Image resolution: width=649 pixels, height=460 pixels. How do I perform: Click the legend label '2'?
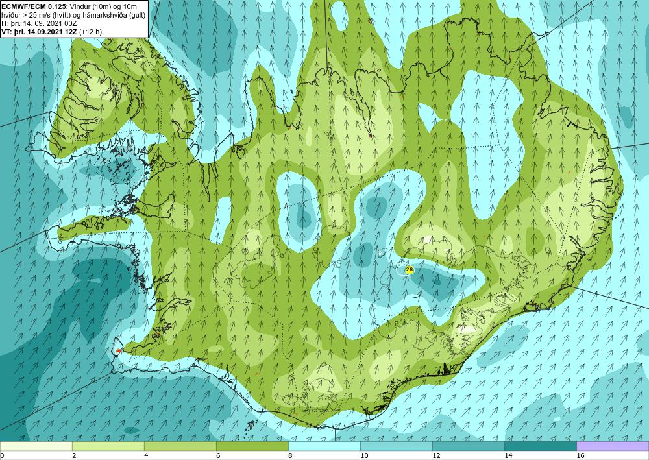(74, 455)
